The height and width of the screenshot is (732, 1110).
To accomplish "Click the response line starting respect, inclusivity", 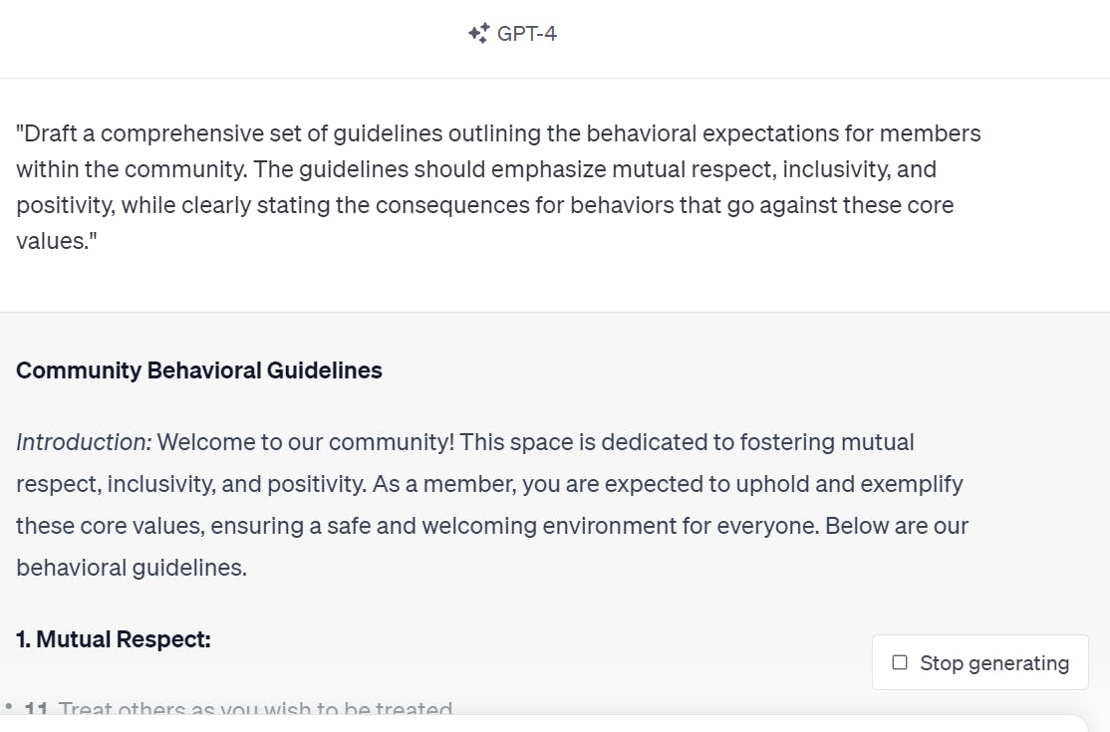I will tap(489, 484).
